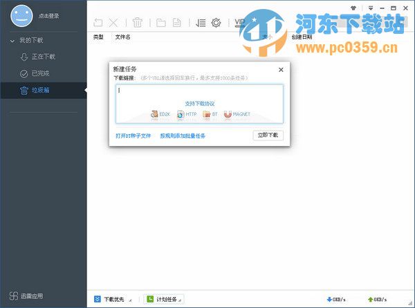The image size is (415, 308).
Task: Click the user avatar to log in
Action: click(21, 16)
